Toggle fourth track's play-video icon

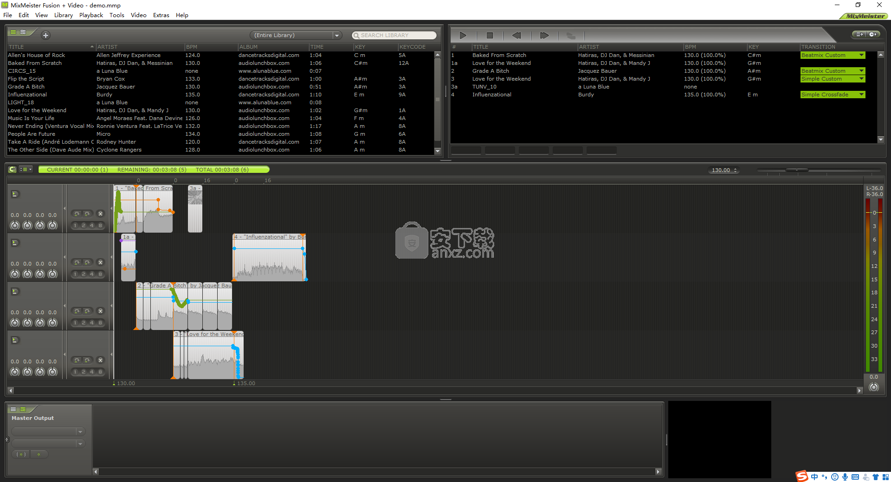point(15,340)
